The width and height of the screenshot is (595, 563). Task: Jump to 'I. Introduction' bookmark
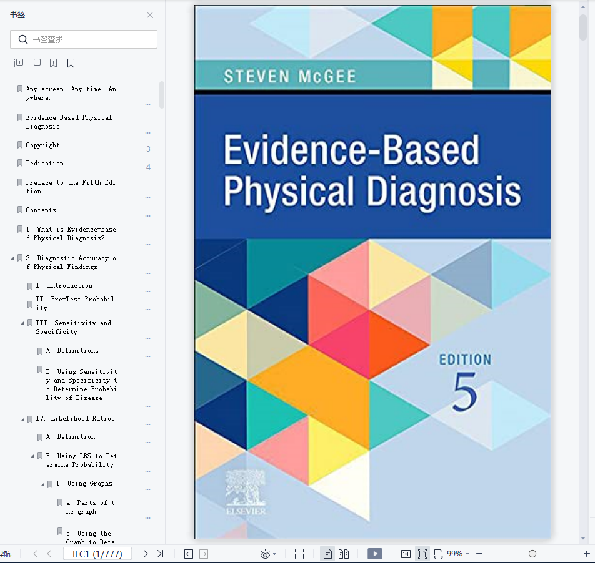click(64, 286)
